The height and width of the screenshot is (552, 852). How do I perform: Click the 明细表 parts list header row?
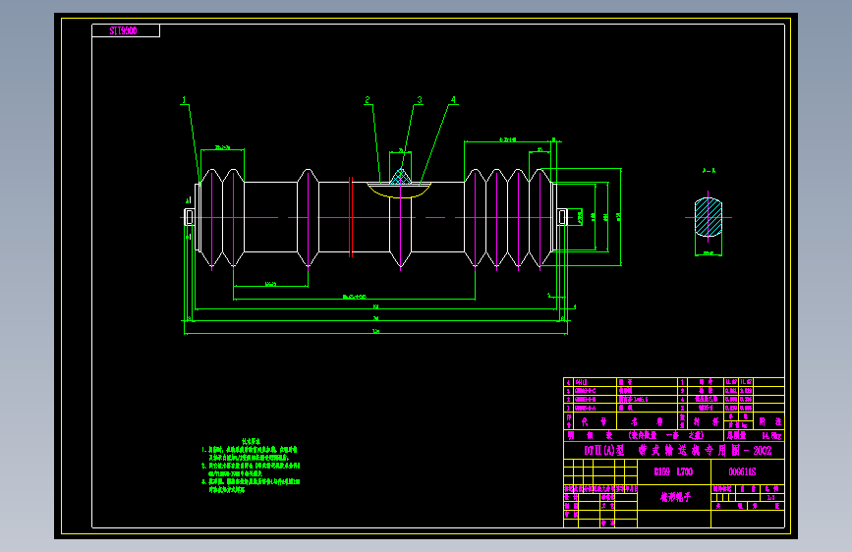(x=644, y=436)
